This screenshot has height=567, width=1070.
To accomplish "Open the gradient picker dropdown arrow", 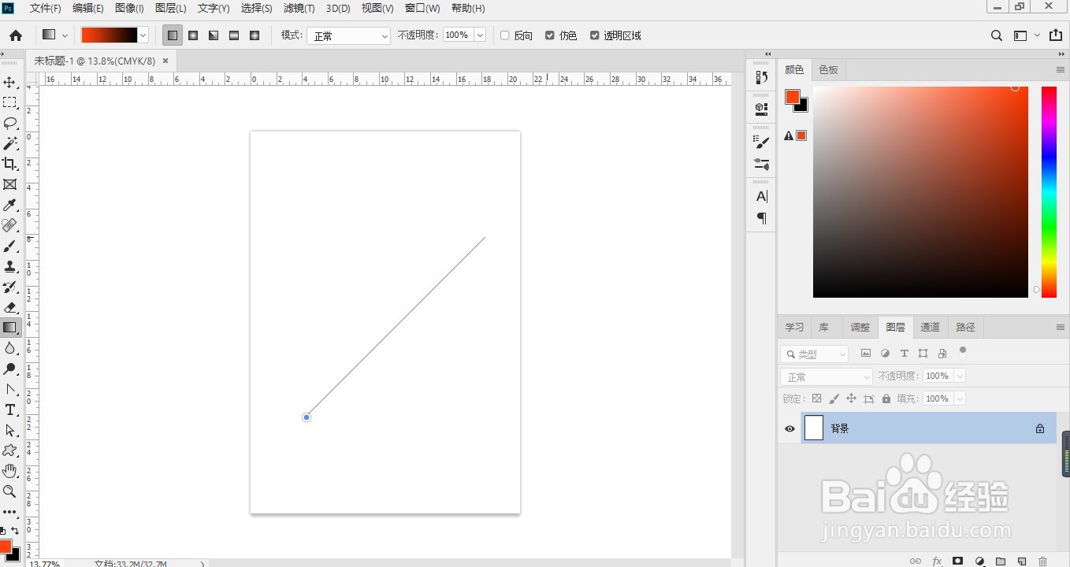I will pos(143,35).
